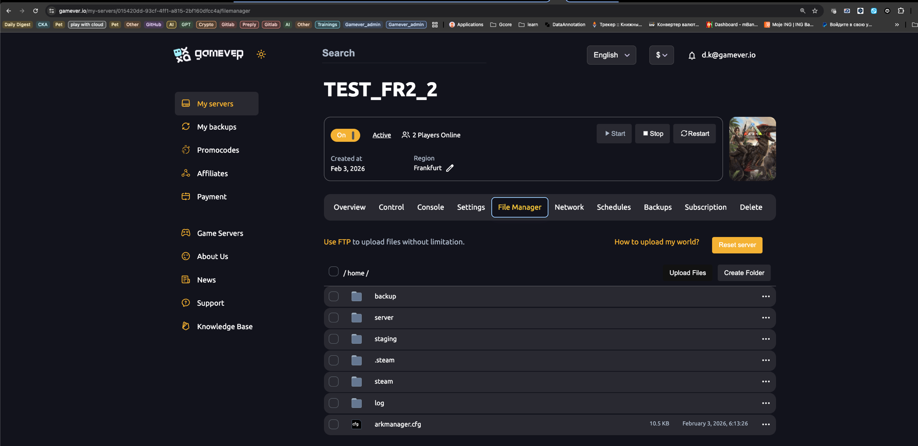
Task: Open Payment sidebar item
Action: click(217, 197)
